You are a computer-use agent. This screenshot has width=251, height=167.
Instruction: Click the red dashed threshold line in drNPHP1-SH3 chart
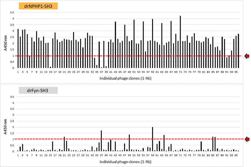[x=128, y=56]
